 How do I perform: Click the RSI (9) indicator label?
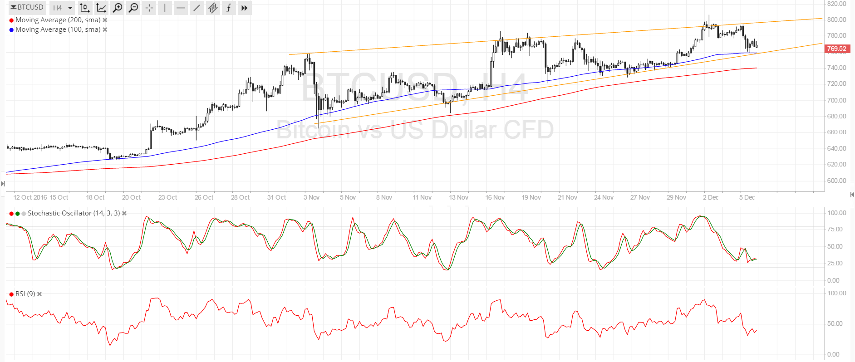pos(25,294)
